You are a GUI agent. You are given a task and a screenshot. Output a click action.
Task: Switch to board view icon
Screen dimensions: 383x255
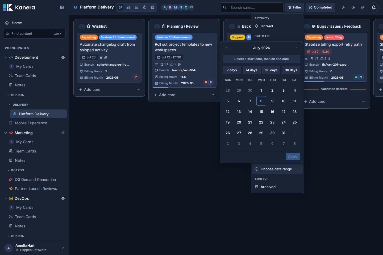tap(120, 7)
